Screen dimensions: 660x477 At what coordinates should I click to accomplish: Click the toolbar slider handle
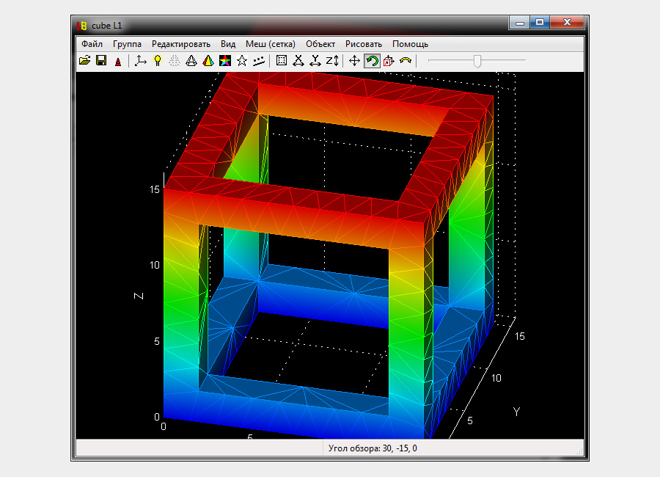pos(477,61)
